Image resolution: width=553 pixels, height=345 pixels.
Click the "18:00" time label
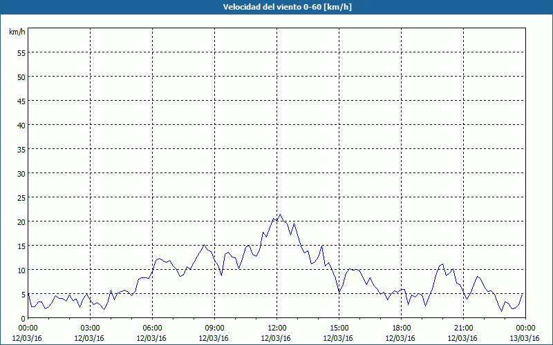(401, 328)
